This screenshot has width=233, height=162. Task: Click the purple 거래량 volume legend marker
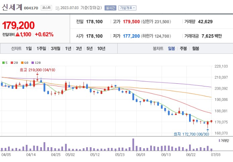[219, 141]
